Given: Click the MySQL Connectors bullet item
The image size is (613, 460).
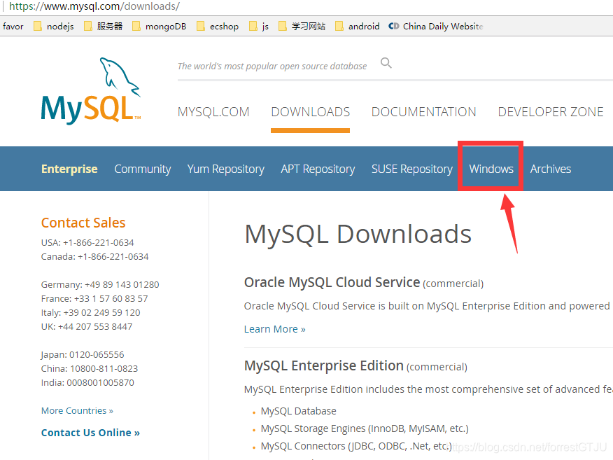Looking at the screenshot, I should point(356,446).
